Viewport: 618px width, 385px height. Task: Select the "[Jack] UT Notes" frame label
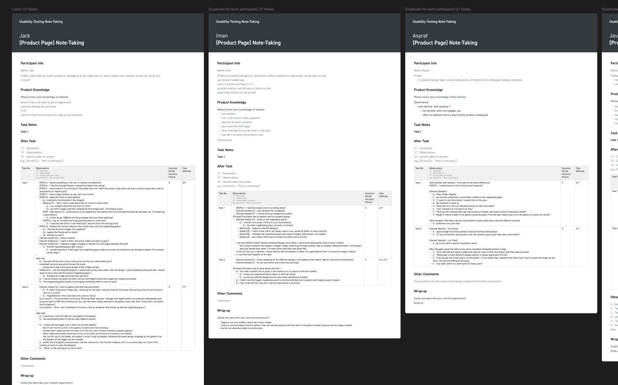tap(25, 9)
